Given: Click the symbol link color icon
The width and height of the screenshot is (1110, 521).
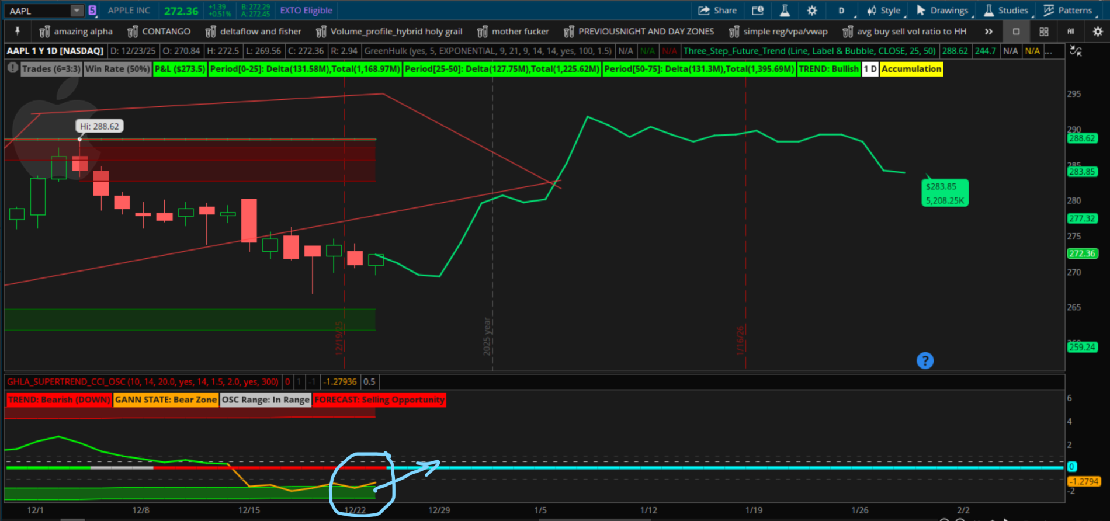Looking at the screenshot, I should [x=92, y=11].
